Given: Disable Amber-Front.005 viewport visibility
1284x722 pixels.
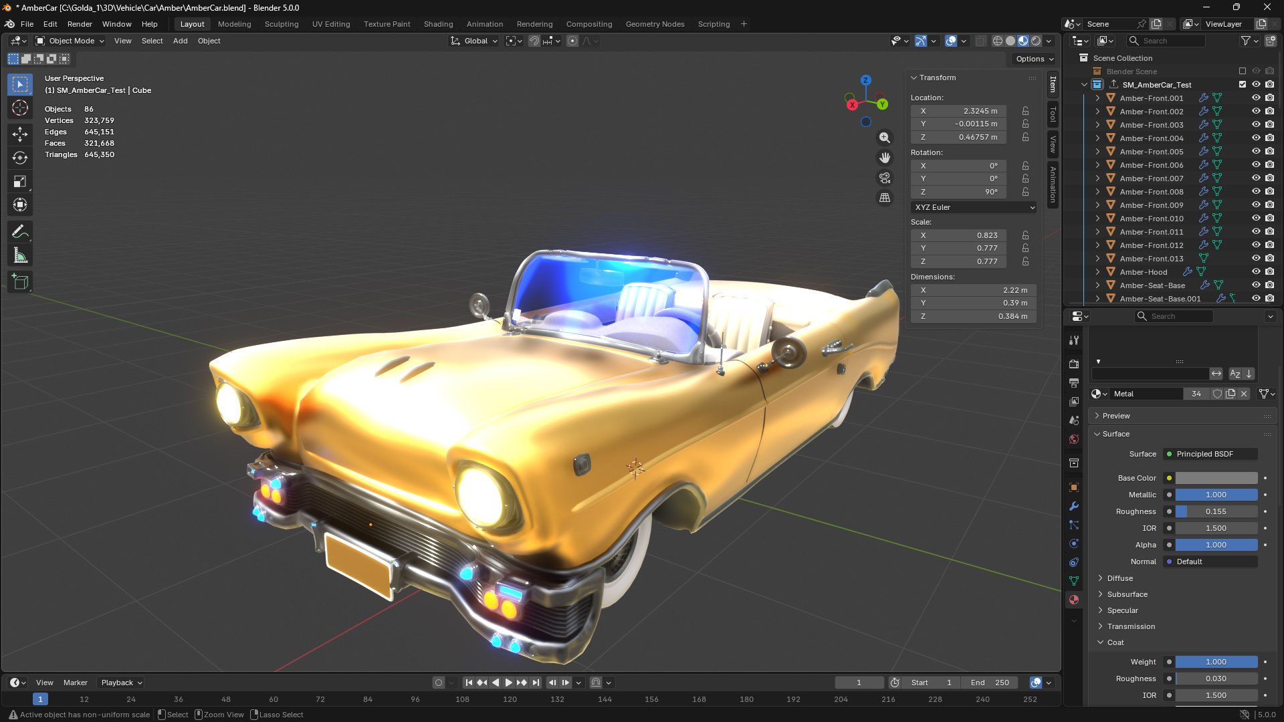Looking at the screenshot, I should 1256,151.
